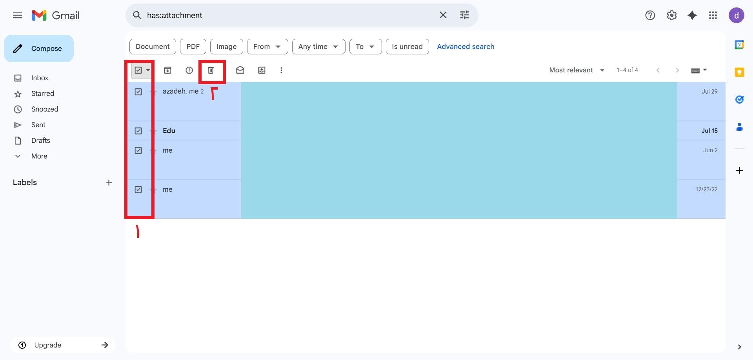Screen dimensions: 753x360
Task: Click the has:attachment search field
Action: click(290, 15)
